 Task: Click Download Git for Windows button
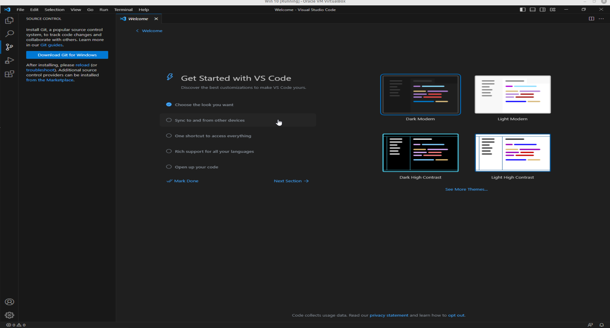click(67, 55)
